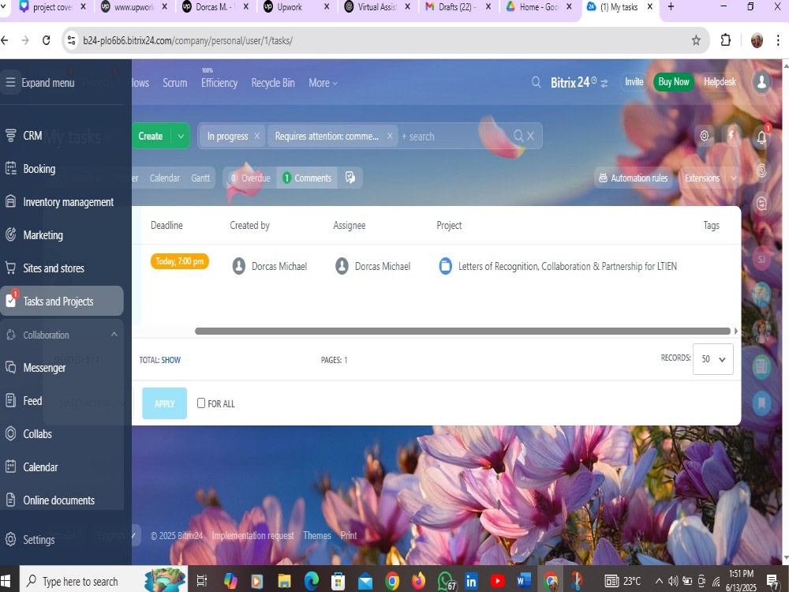Click the top bar search magnifier icon
Image resolution: width=789 pixels, height=592 pixels.
[537, 82]
